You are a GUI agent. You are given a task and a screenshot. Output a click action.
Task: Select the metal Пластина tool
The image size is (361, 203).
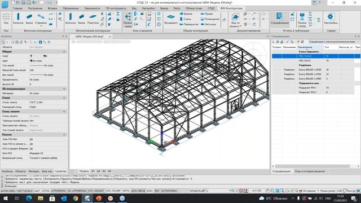93,19
